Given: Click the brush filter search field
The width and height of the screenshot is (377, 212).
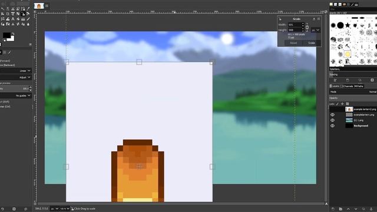Looking at the screenshot, I should tap(353, 9).
